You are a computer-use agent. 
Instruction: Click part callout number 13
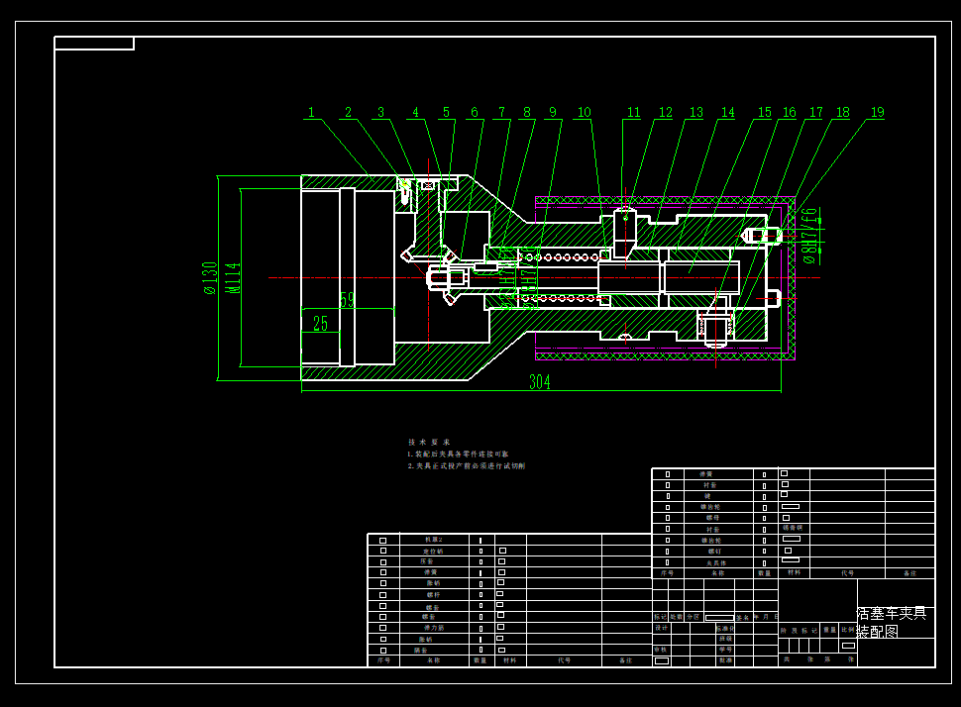tap(696, 112)
